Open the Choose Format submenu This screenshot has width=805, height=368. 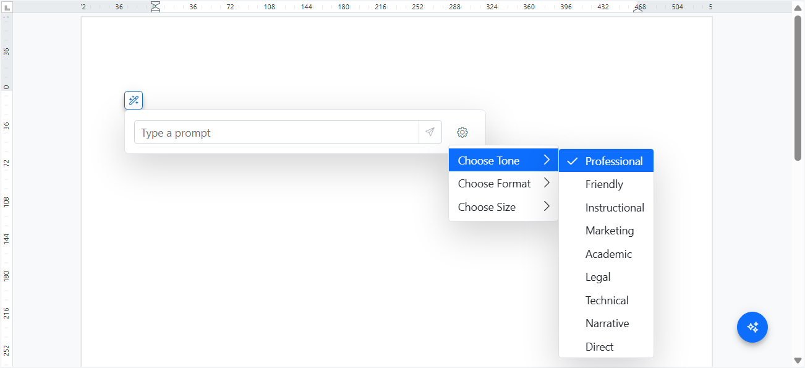(504, 184)
